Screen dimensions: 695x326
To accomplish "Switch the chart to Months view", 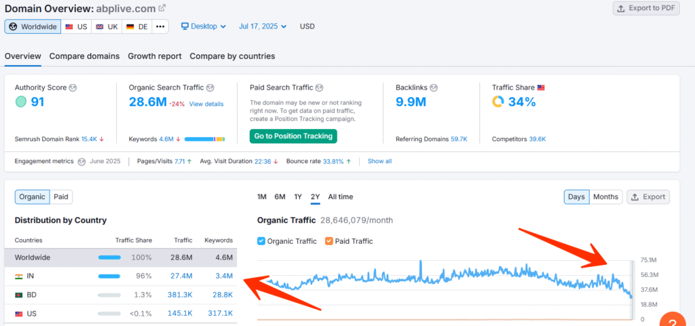I will click(606, 197).
